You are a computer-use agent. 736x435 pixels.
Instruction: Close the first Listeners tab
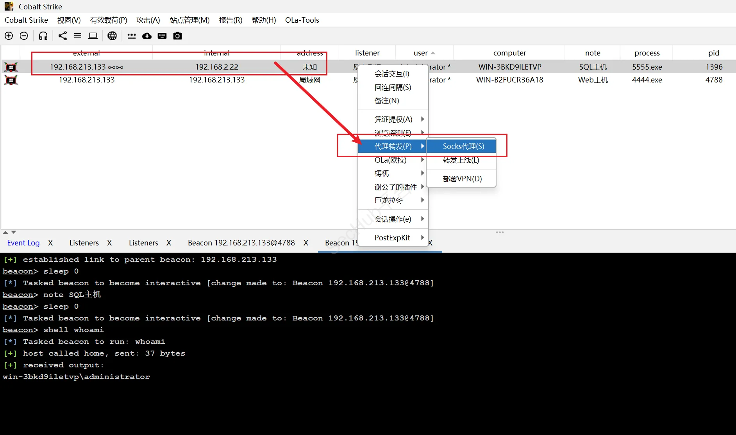click(109, 243)
